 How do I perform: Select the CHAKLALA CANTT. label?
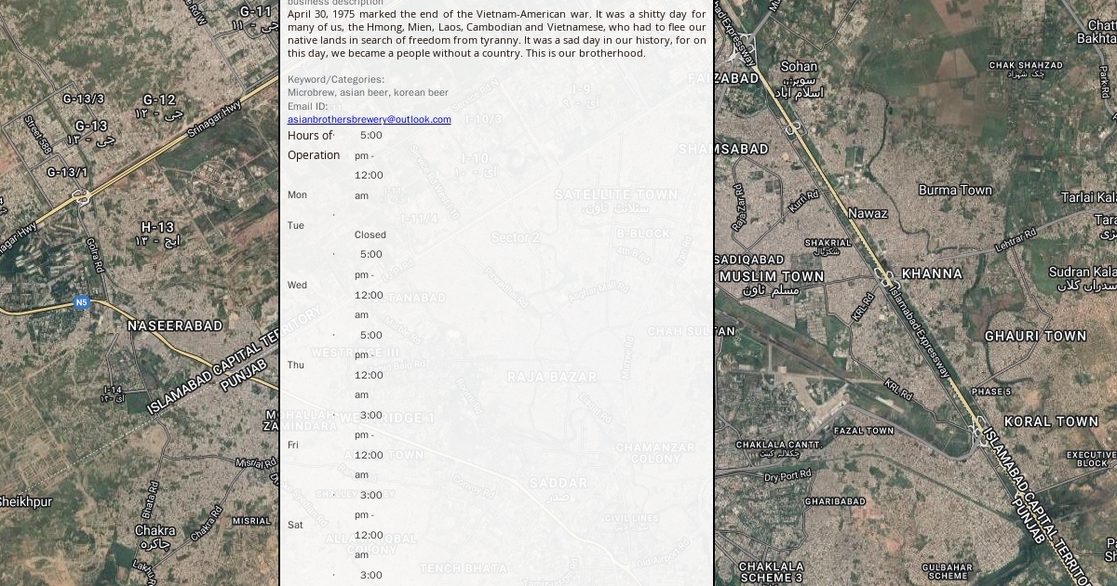tap(778, 445)
